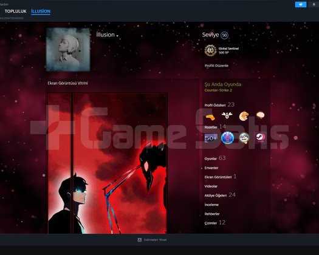The image size is (319, 255).
Task: Open the Counter-Strike 2 game link
Action: point(218,90)
